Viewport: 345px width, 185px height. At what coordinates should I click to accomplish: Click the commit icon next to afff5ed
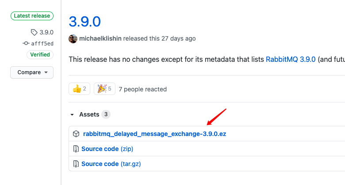point(26,43)
